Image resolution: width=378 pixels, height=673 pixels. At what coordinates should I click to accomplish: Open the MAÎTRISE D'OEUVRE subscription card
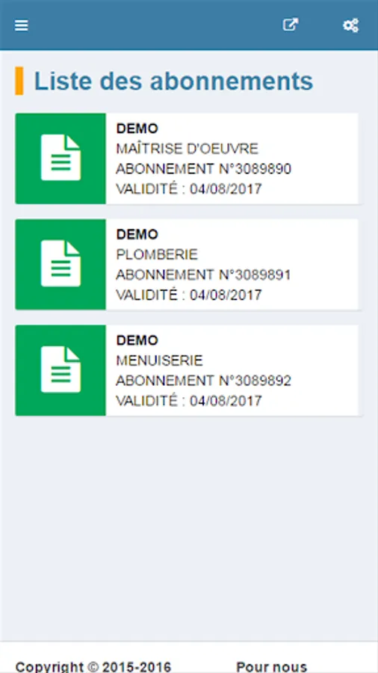pos(187,159)
